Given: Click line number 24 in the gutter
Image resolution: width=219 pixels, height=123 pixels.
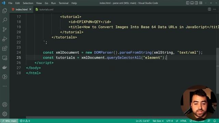Looking at the screenshot, I should 18,52.
